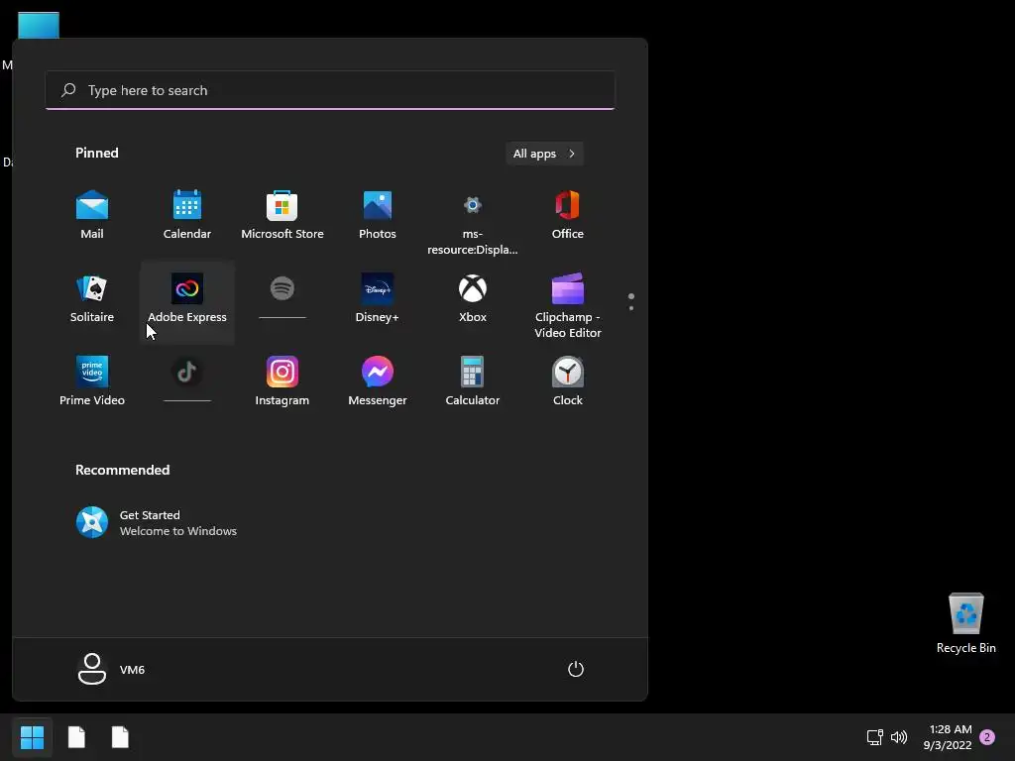Launch Prime Video
Viewport: 1015px width, 761px height.
(x=92, y=382)
